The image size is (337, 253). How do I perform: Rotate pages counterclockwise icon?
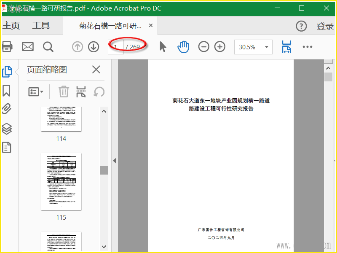[99, 92]
